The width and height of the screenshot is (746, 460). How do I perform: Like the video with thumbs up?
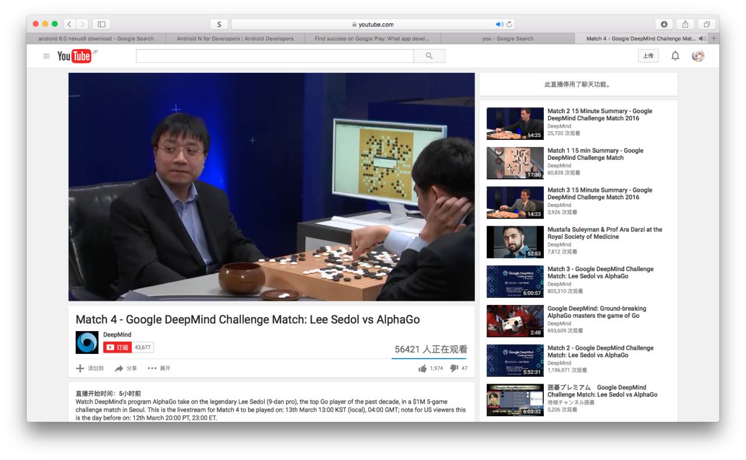point(423,368)
